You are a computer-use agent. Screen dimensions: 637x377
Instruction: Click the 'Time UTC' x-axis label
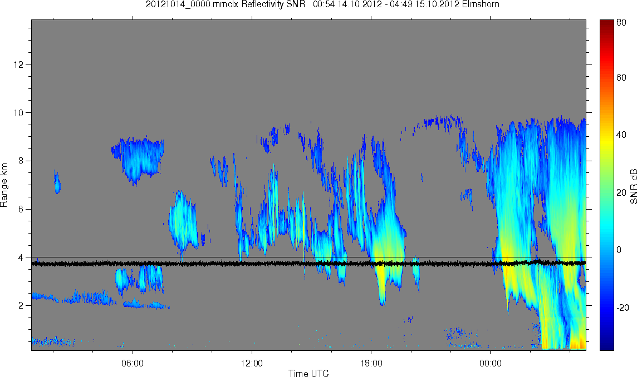(308, 373)
